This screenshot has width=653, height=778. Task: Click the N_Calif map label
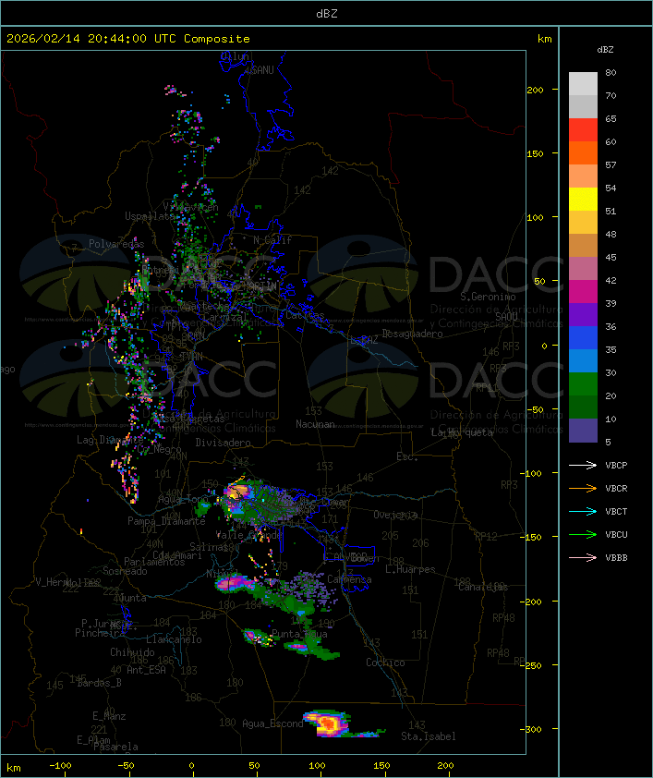272,240
